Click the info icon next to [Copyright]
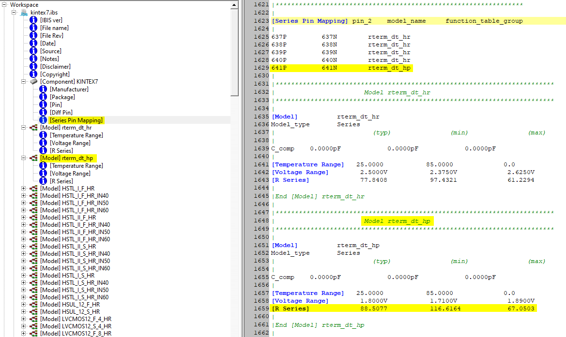566x337 pixels. [x=33, y=73]
